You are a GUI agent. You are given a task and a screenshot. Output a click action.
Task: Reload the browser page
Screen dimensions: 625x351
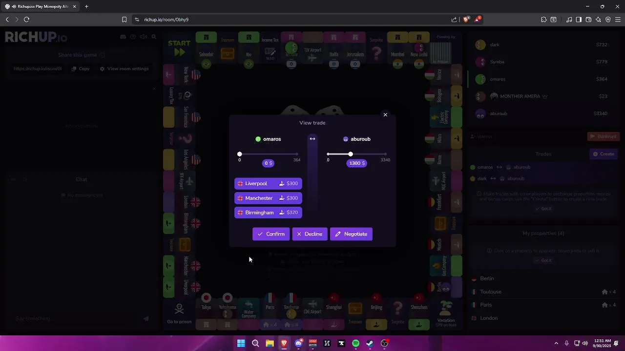pyautogui.click(x=26, y=19)
